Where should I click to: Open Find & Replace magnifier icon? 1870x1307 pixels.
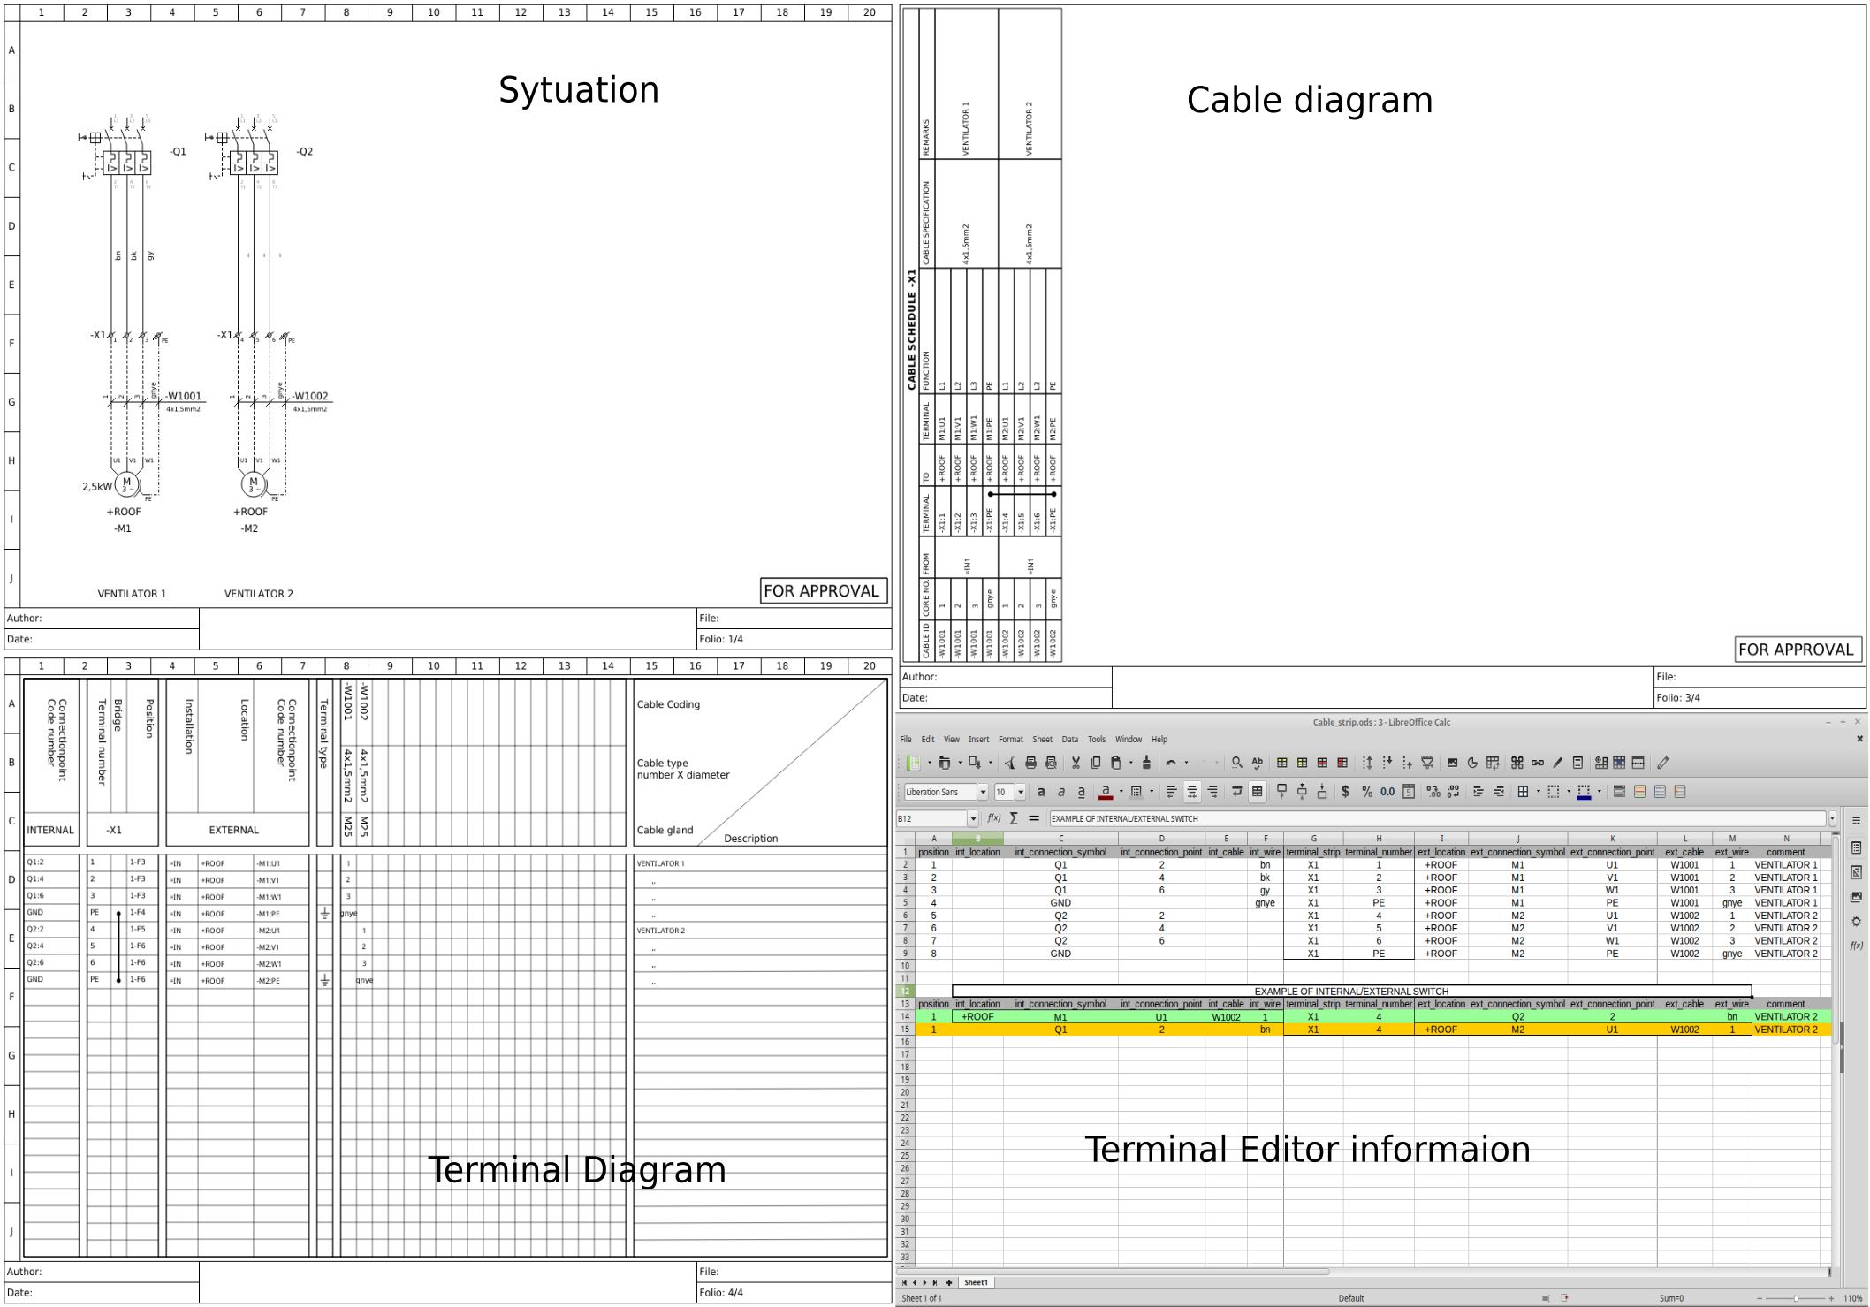tap(1237, 763)
